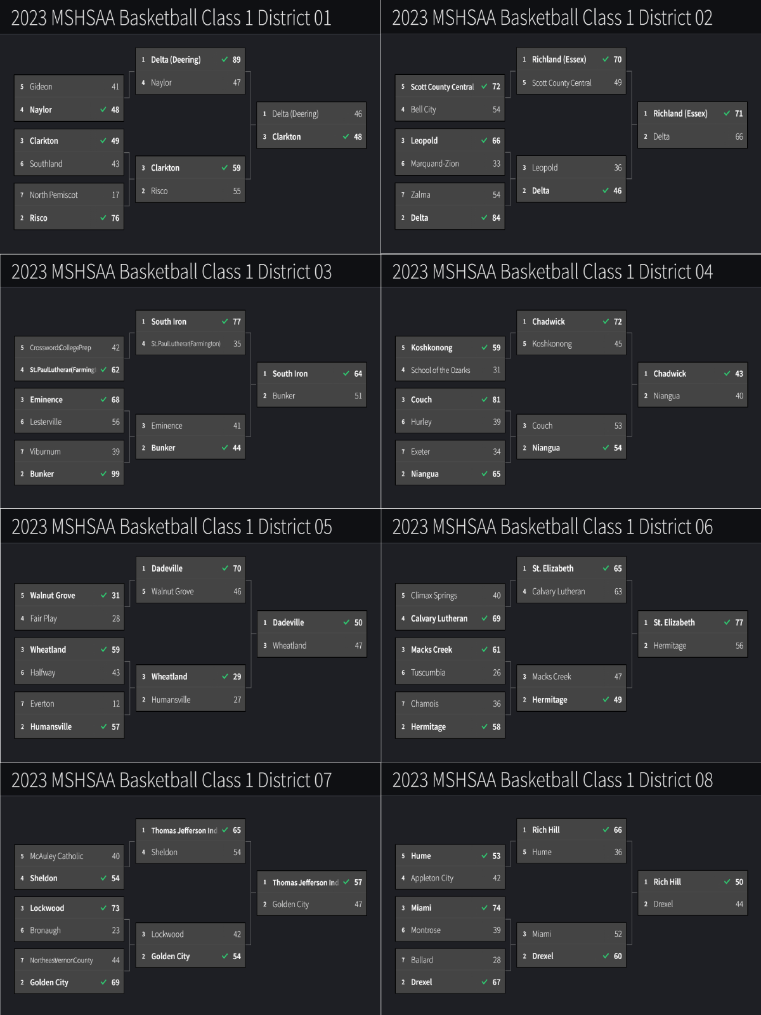Click the checkmark beside Calvary Lutheran's 69
The height and width of the screenshot is (1015, 761).
(x=485, y=619)
